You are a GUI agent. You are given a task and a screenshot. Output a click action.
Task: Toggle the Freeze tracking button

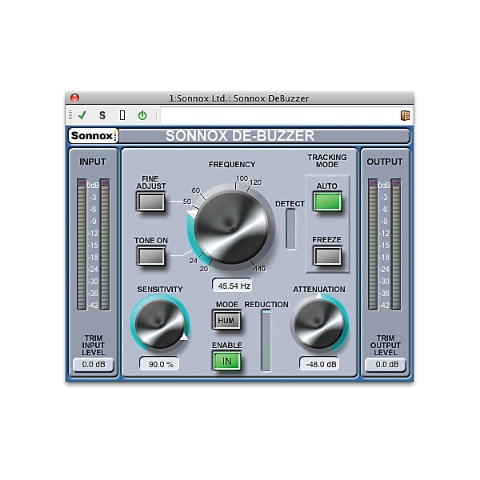(327, 256)
